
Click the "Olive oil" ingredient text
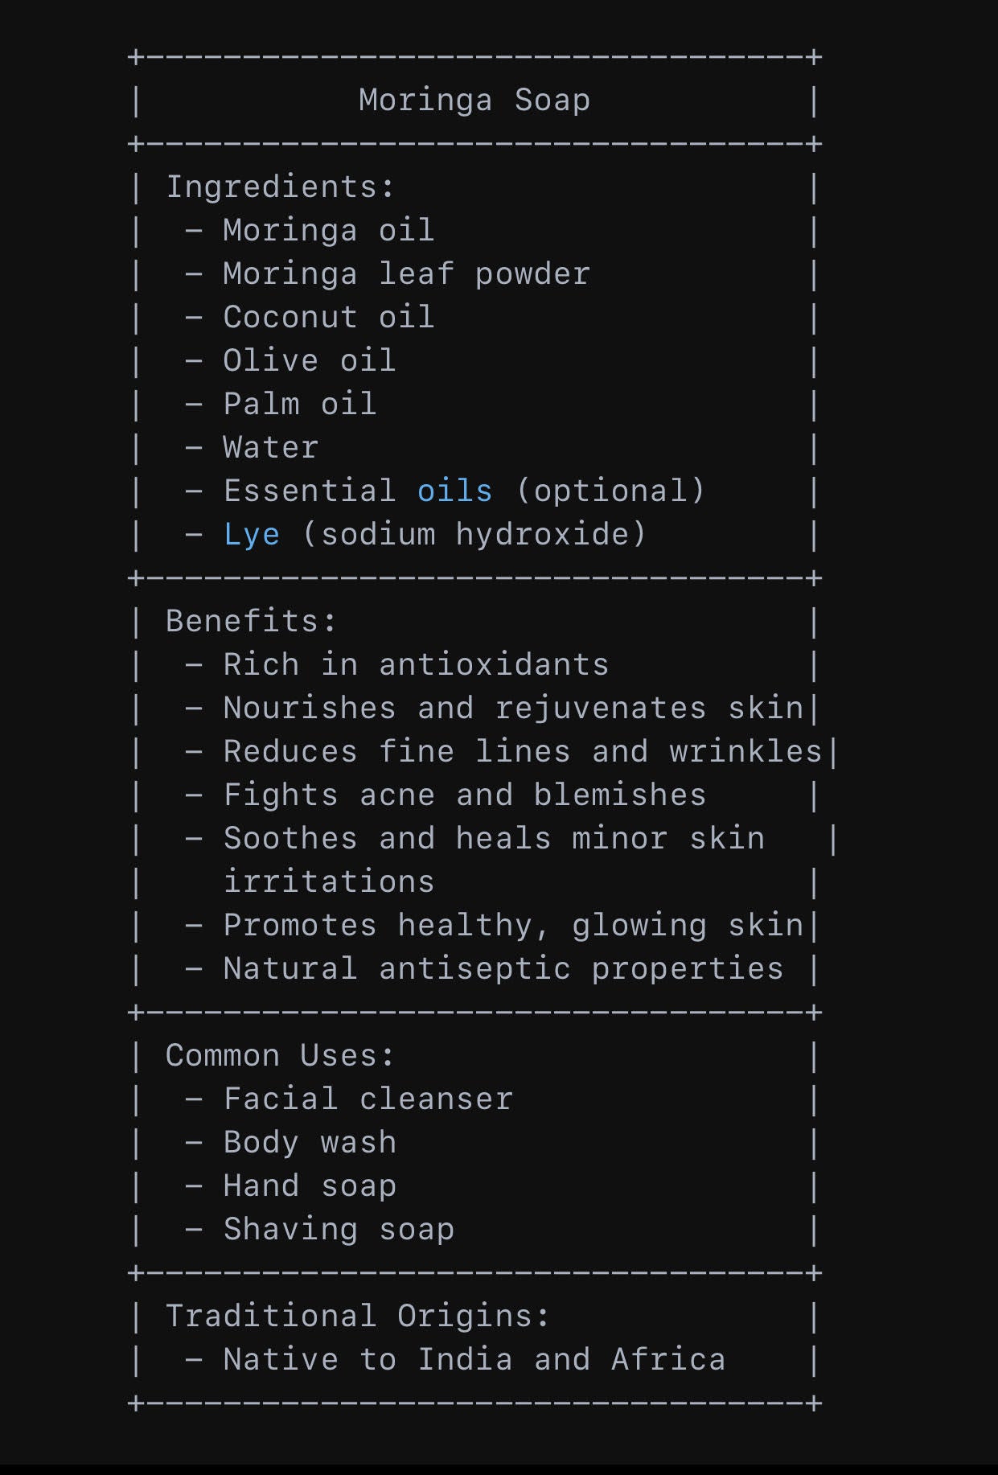point(310,360)
